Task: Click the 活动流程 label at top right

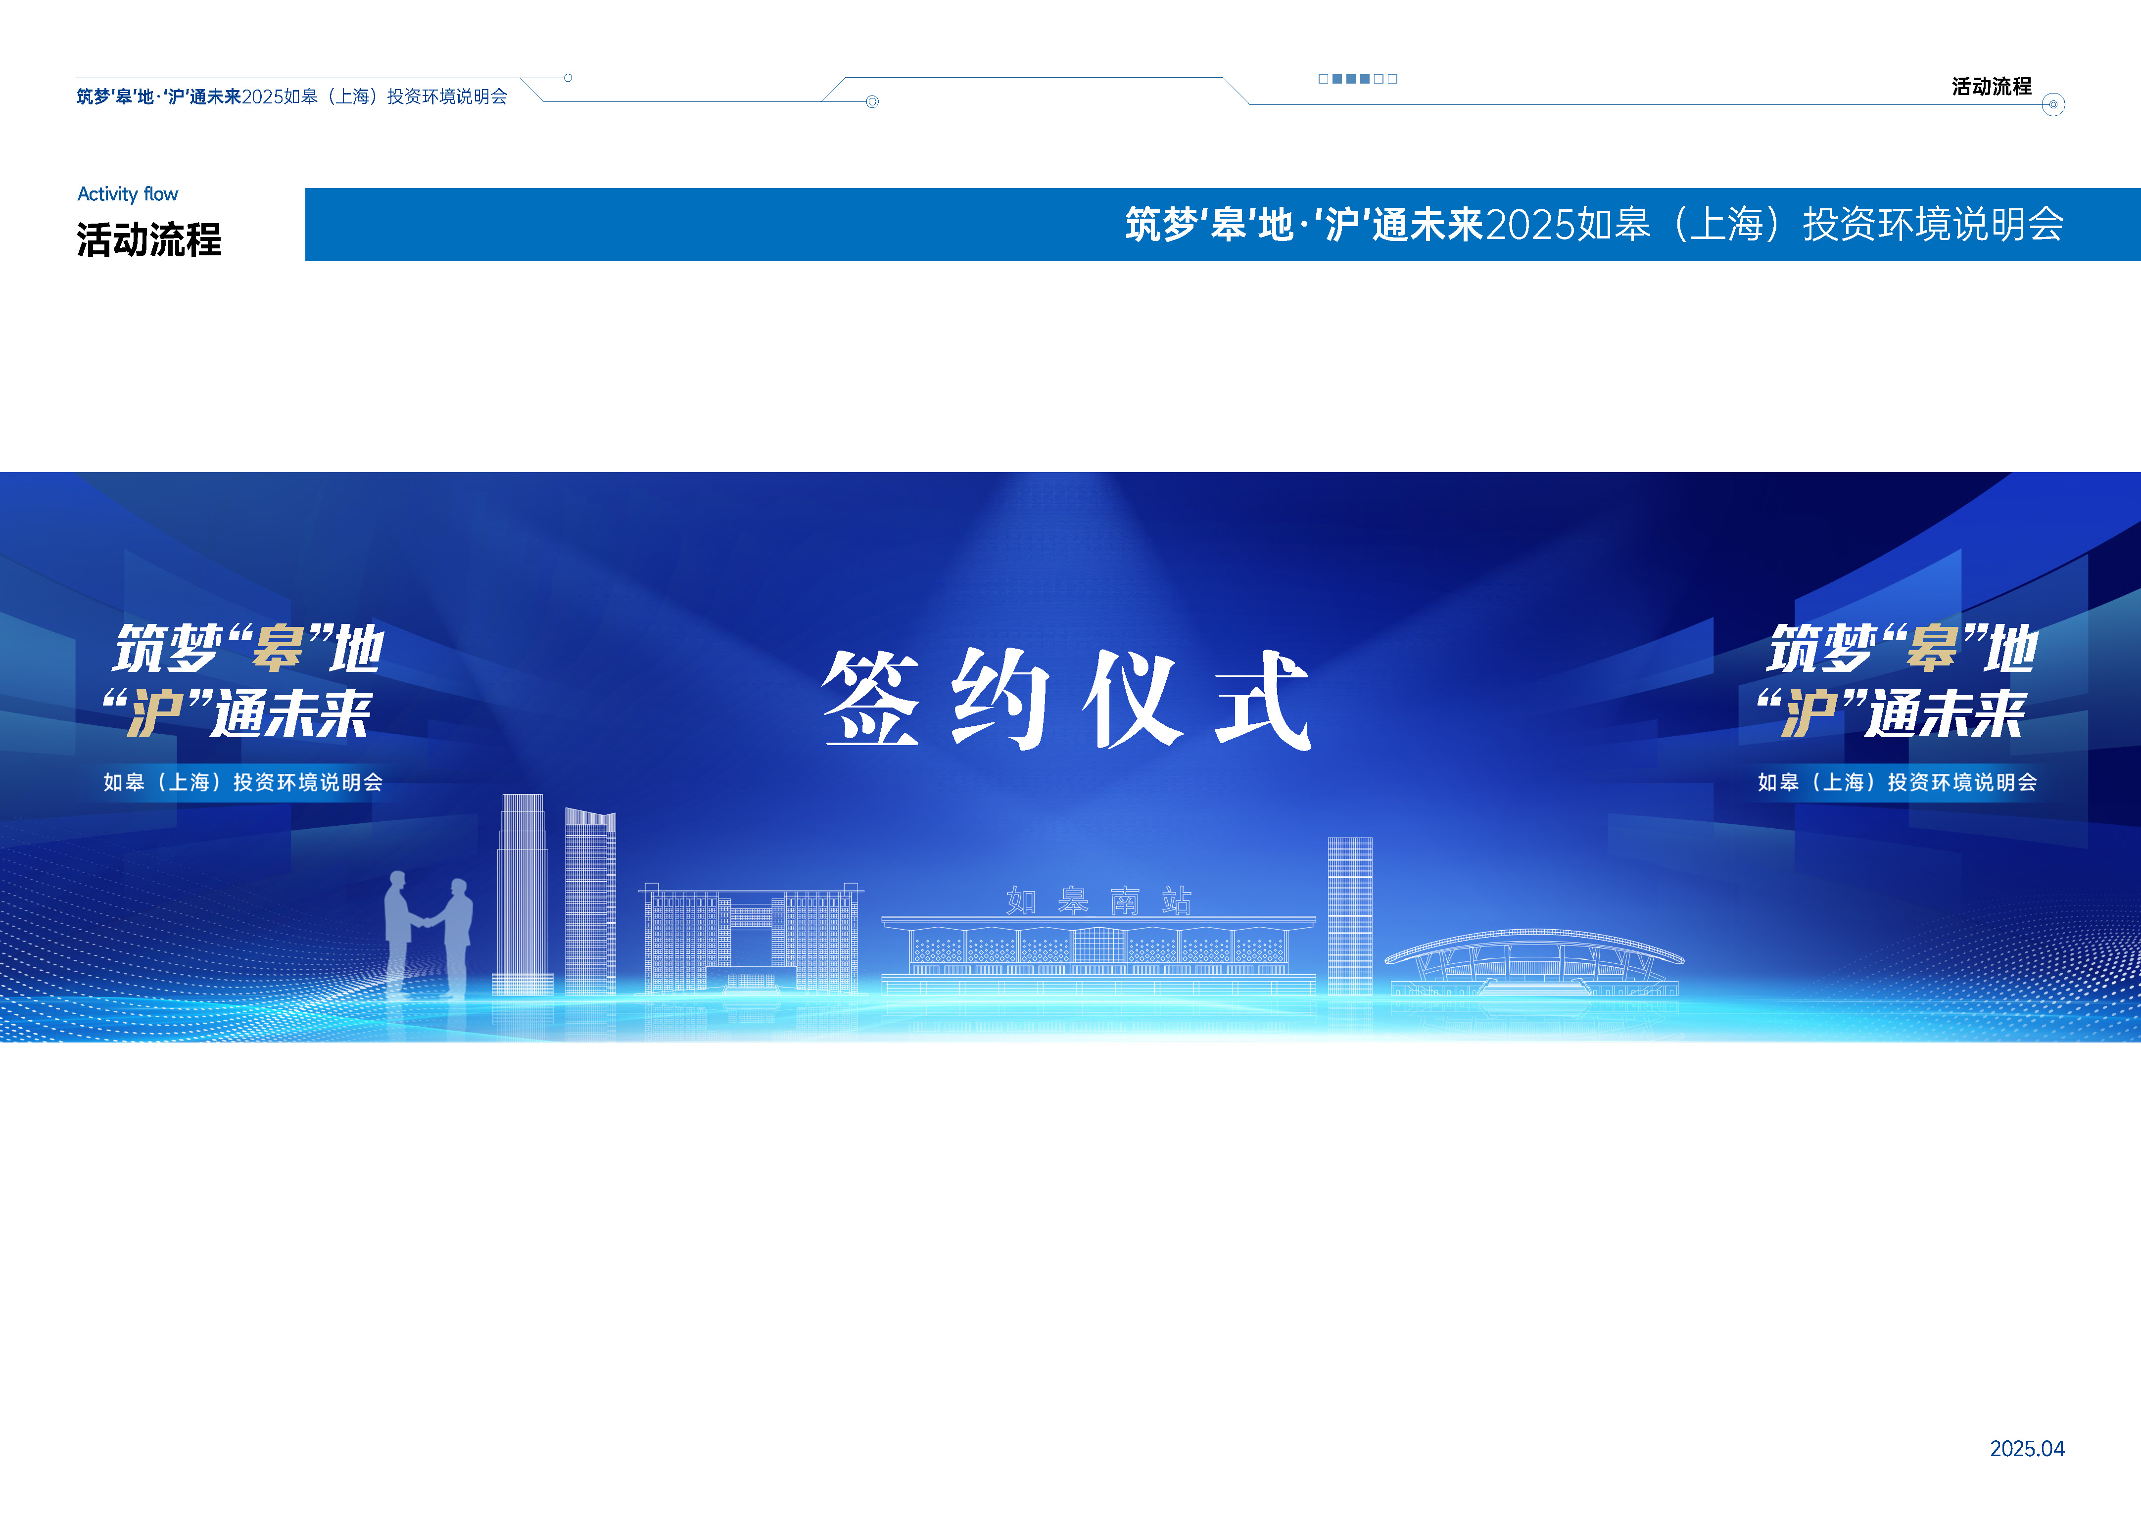Action: (1991, 87)
